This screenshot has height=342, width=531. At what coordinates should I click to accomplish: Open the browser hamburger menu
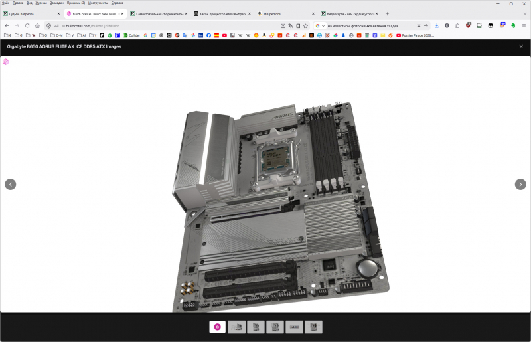524,26
